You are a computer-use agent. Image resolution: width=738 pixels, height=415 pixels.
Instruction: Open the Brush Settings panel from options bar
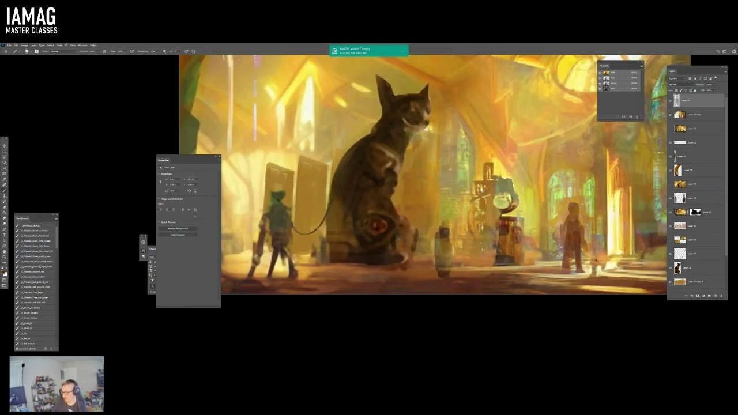tap(36, 51)
